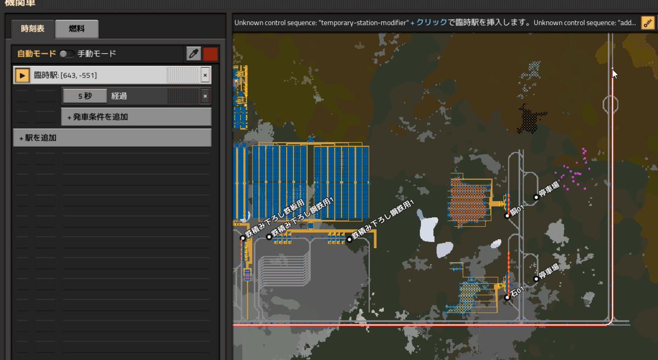Select the 自動モード label
The image size is (658, 360).
pos(37,54)
